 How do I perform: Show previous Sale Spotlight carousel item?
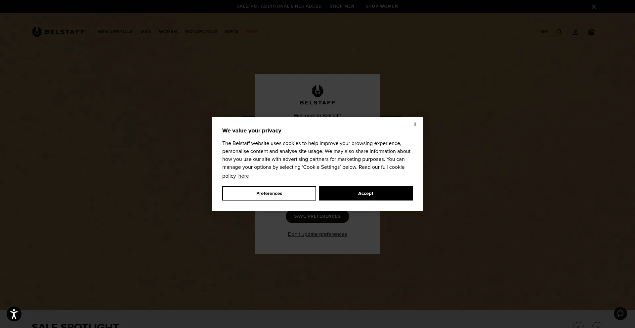pyautogui.click(x=578, y=325)
